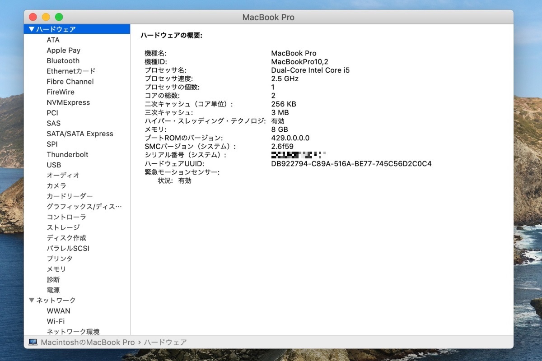This screenshot has width=542, height=361.
Task: Select Ethernetカード in the sidebar
Action: [x=71, y=71]
